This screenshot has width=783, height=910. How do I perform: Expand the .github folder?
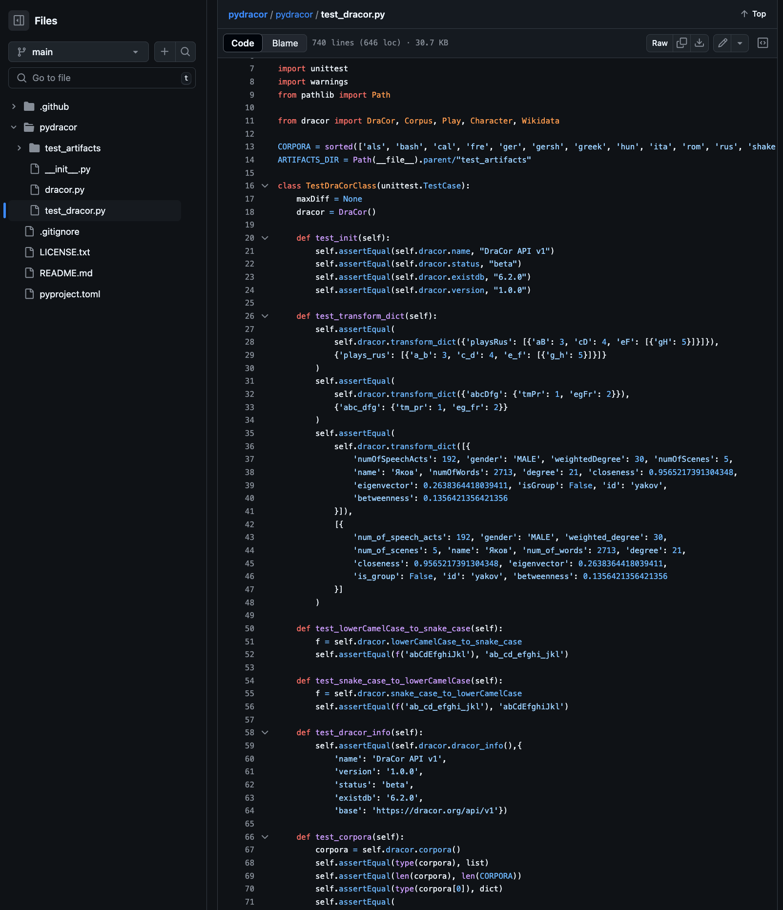click(x=14, y=106)
